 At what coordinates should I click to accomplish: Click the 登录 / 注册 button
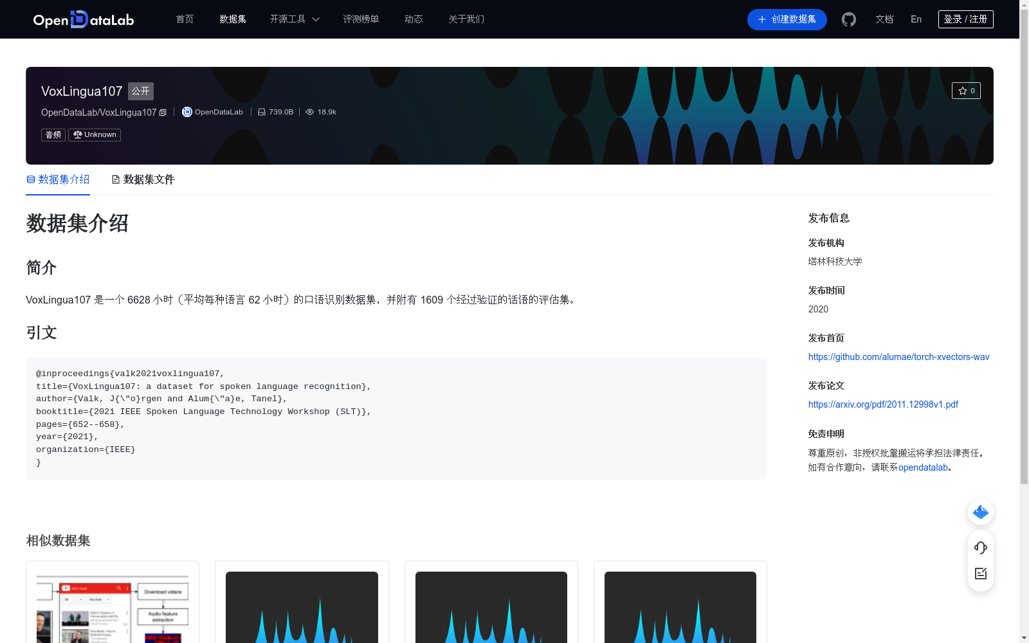click(x=965, y=19)
